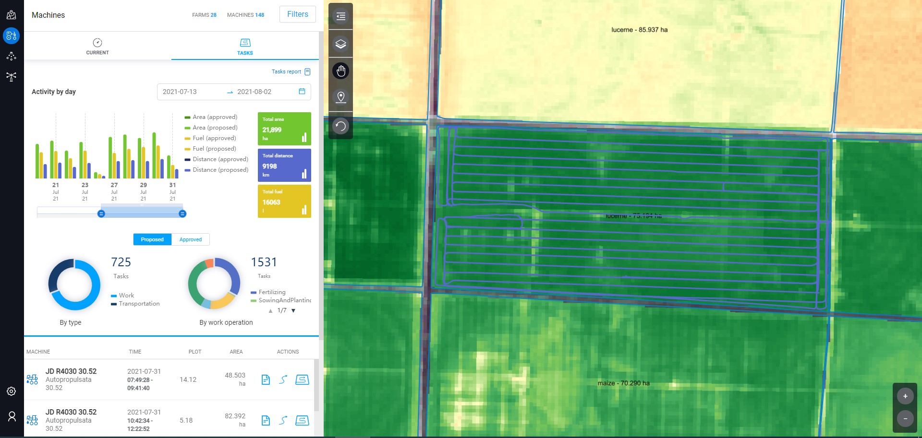
Task: Toggle Fuel (proposed) legend series
Action: pyautogui.click(x=210, y=149)
